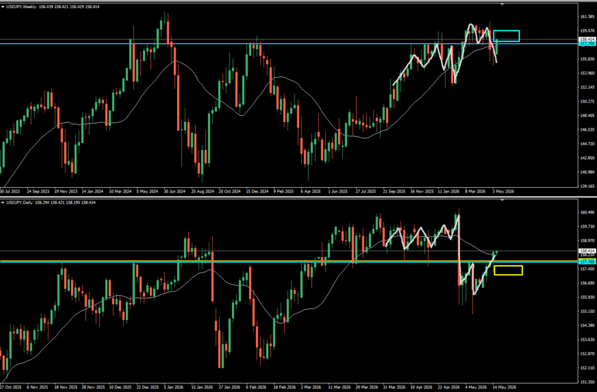
Task: Click the chart shift triangle on Weekly chart
Action: click(502, 4)
